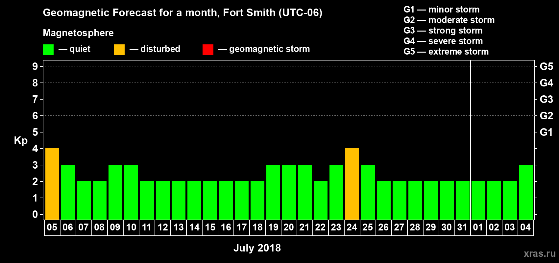
Task: Click the 'G4 — severe storm' legend line
Action: [x=443, y=41]
